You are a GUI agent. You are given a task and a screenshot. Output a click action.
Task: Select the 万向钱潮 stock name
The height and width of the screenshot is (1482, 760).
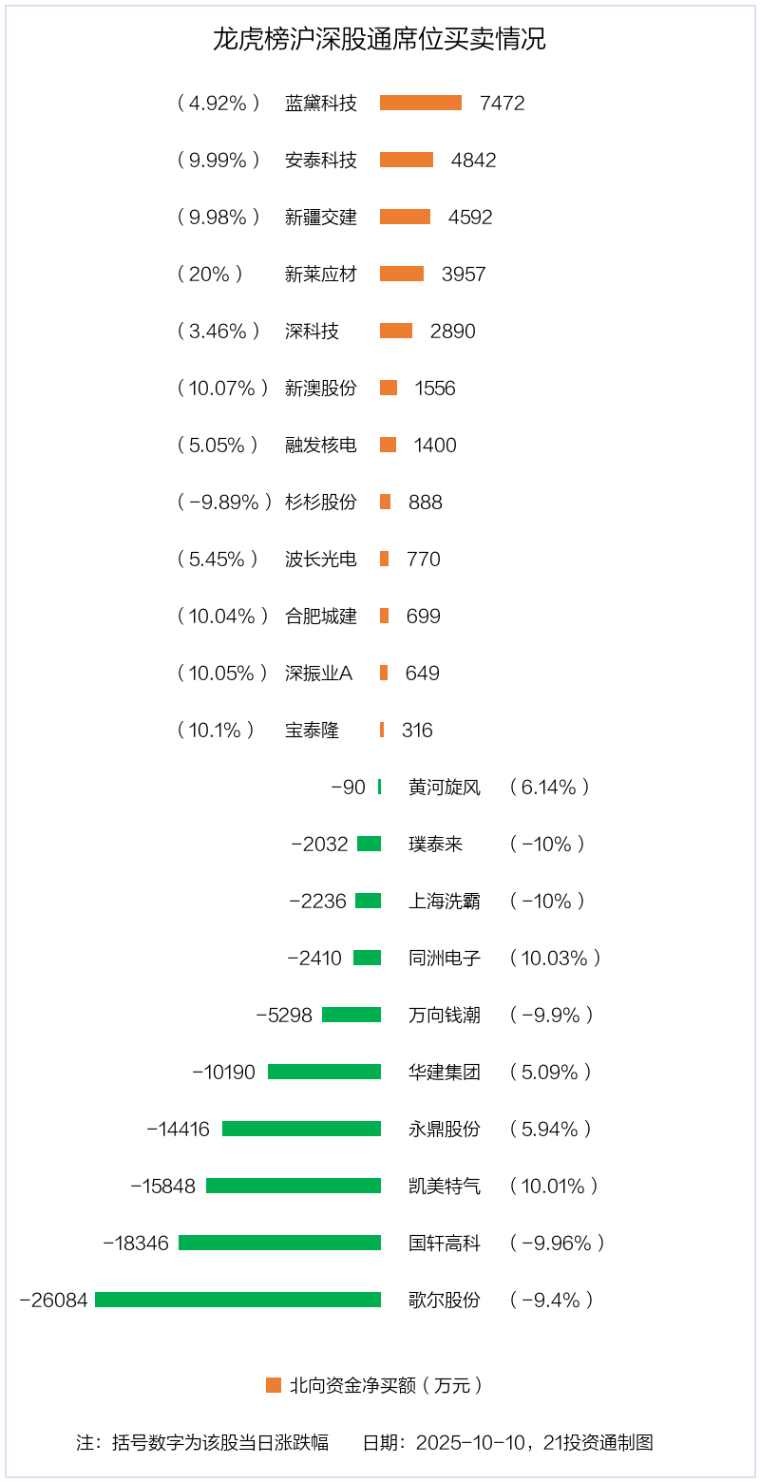click(x=445, y=1015)
